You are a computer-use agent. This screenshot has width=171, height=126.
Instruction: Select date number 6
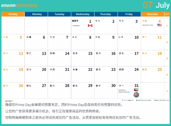coord(44,37)
